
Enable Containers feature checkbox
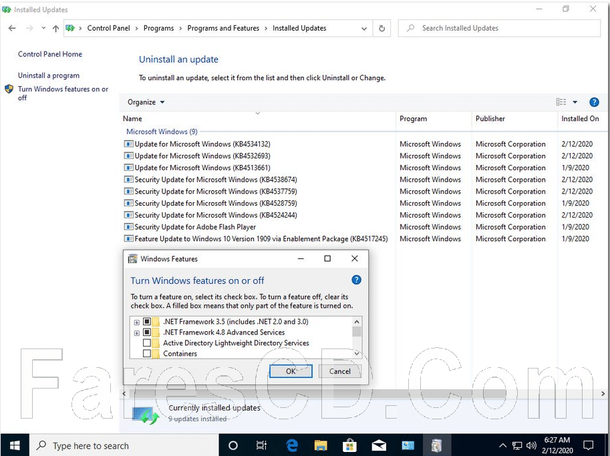click(147, 353)
